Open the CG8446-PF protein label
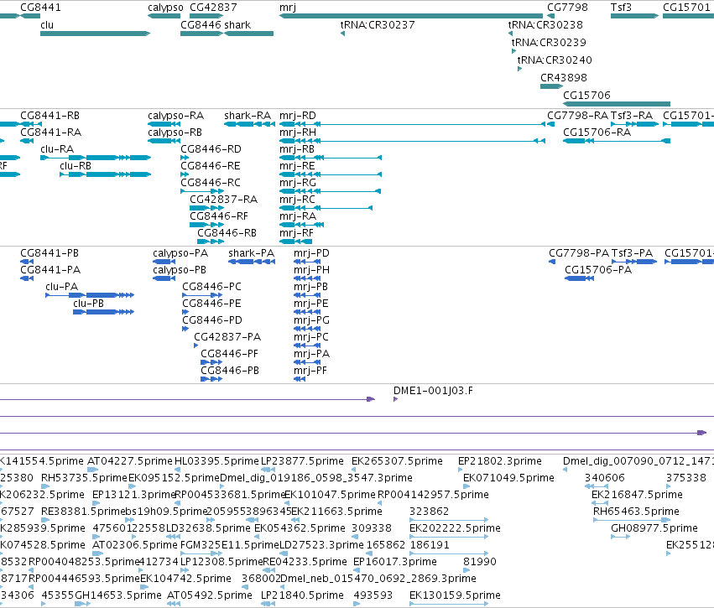The image size is (714, 608). (230, 355)
